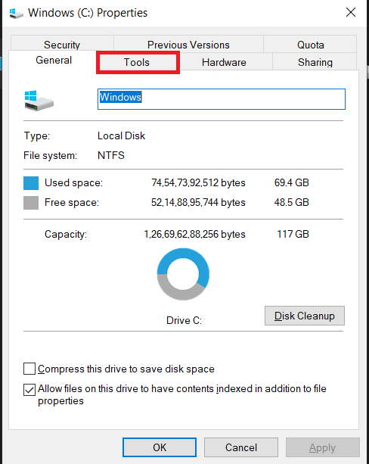Select the General tab

click(x=54, y=60)
